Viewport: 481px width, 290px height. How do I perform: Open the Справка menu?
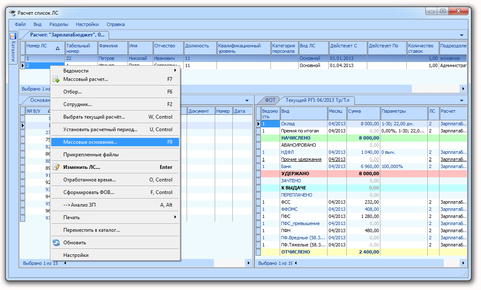pos(116,25)
